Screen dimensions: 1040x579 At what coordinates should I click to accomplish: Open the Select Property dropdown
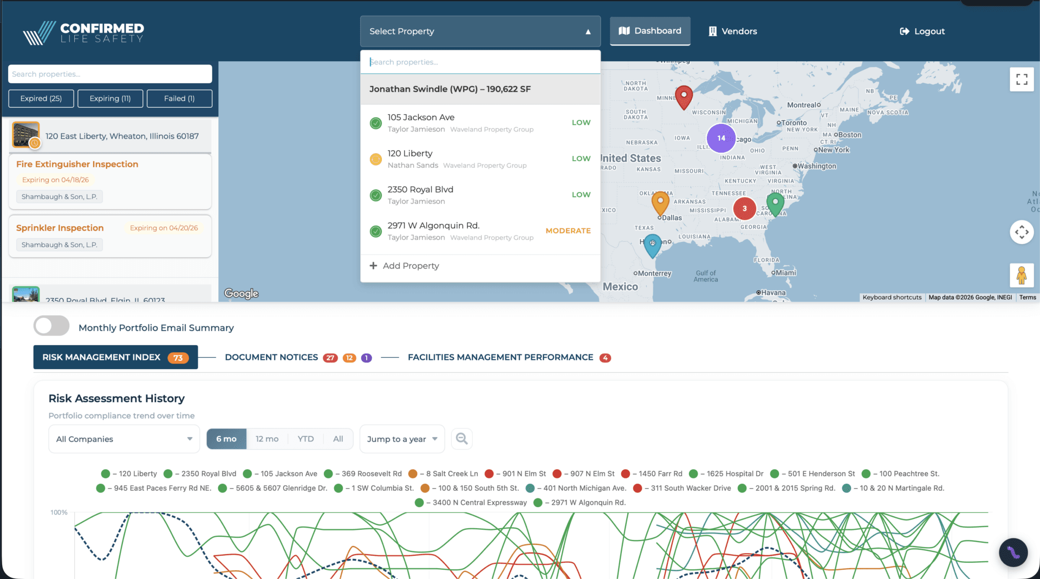480,31
